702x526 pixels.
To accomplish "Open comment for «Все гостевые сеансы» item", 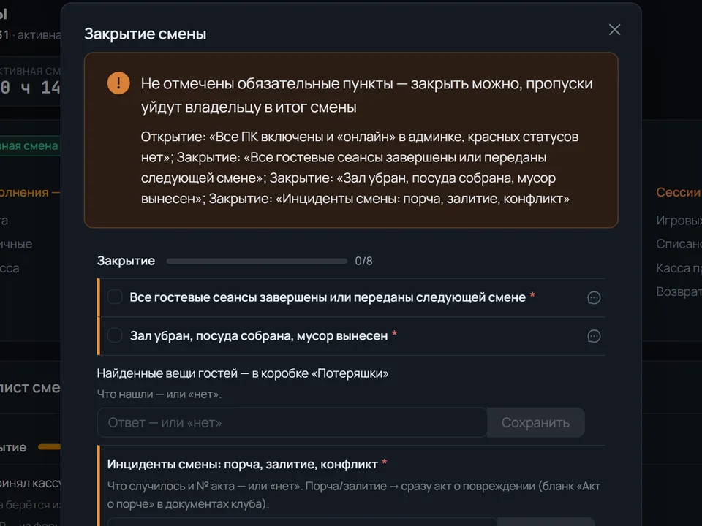I will tap(594, 298).
